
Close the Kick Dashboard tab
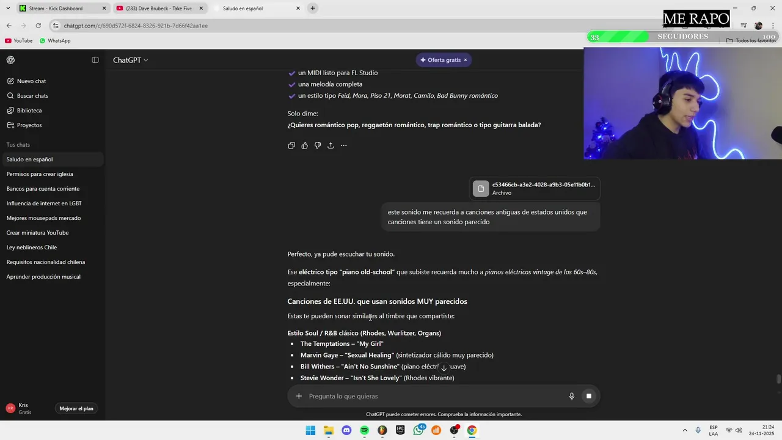coord(104,9)
